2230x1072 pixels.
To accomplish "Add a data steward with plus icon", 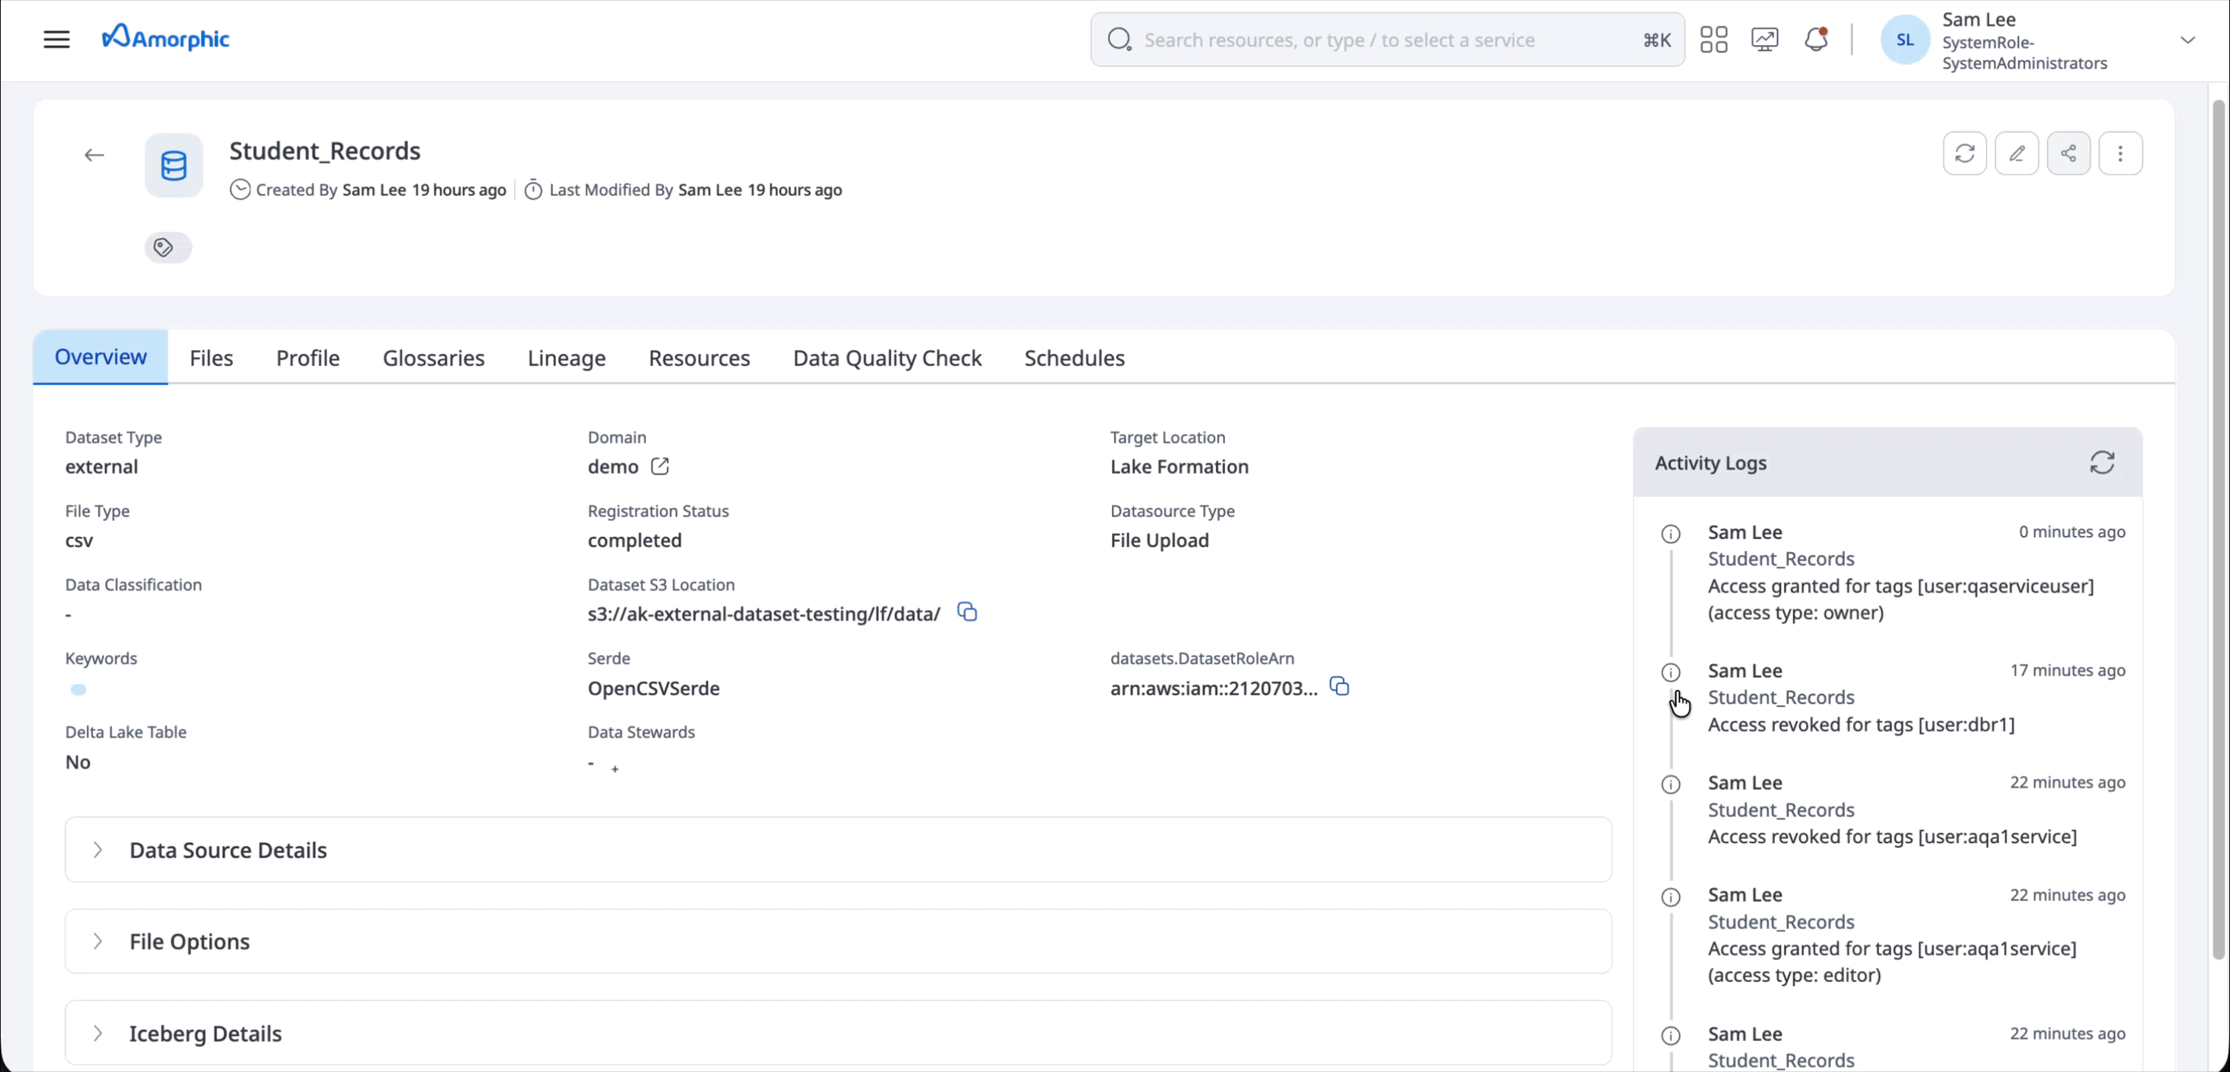I will [614, 769].
